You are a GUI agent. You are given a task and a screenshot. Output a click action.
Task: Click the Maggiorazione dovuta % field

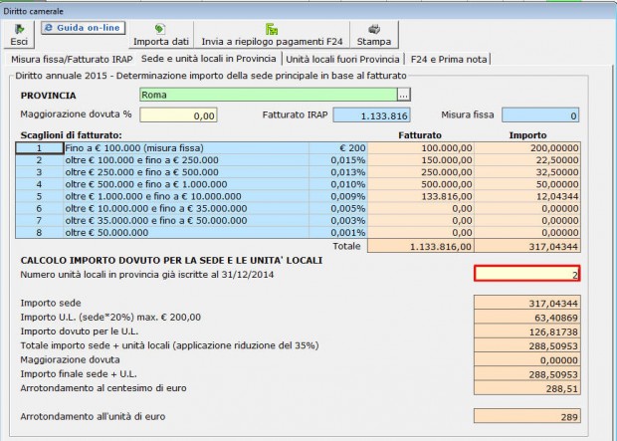pyautogui.click(x=178, y=115)
